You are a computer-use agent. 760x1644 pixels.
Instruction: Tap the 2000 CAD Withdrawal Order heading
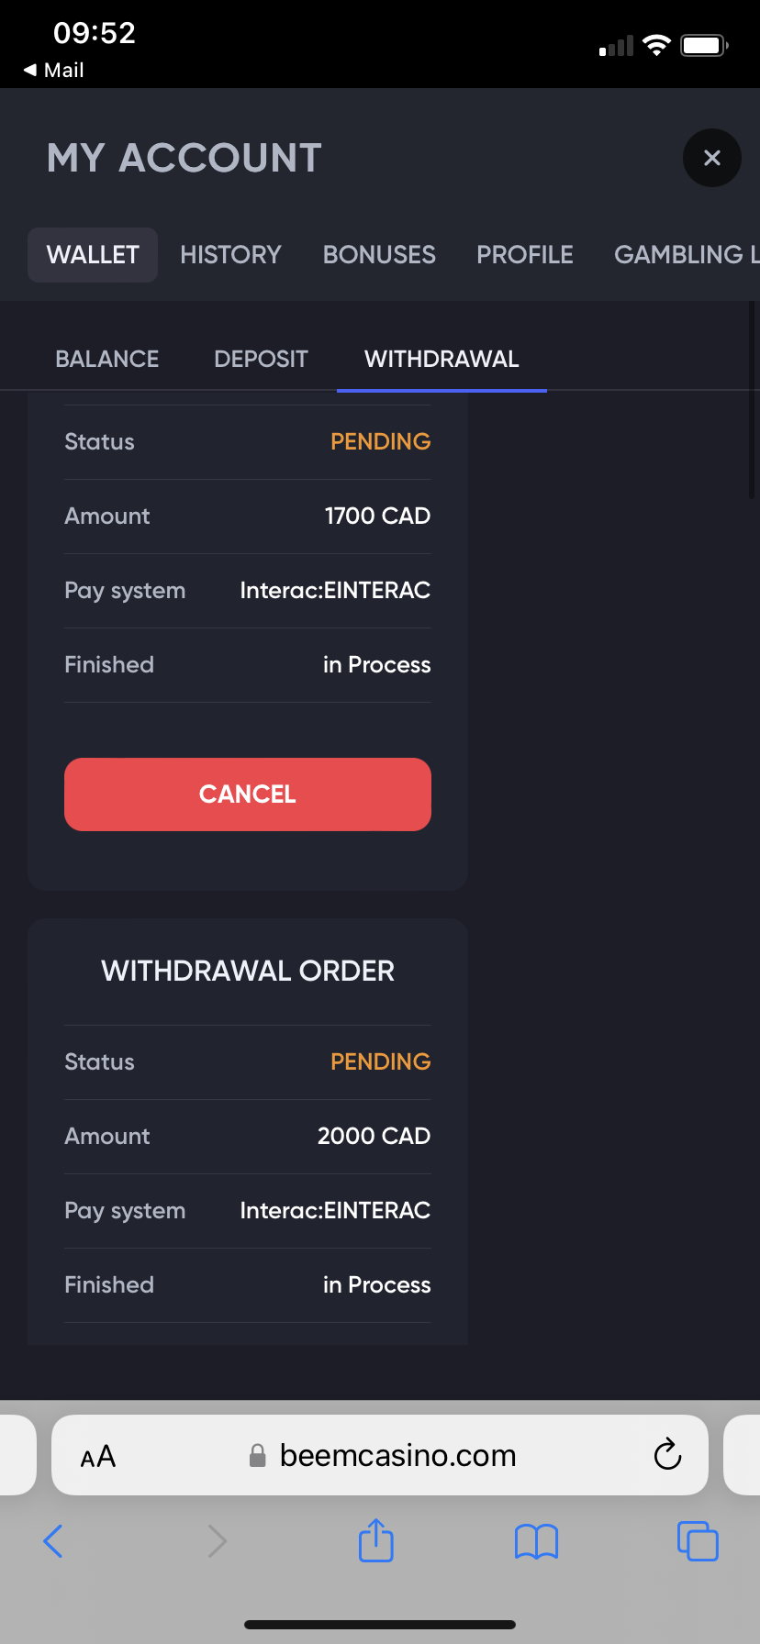tap(248, 971)
